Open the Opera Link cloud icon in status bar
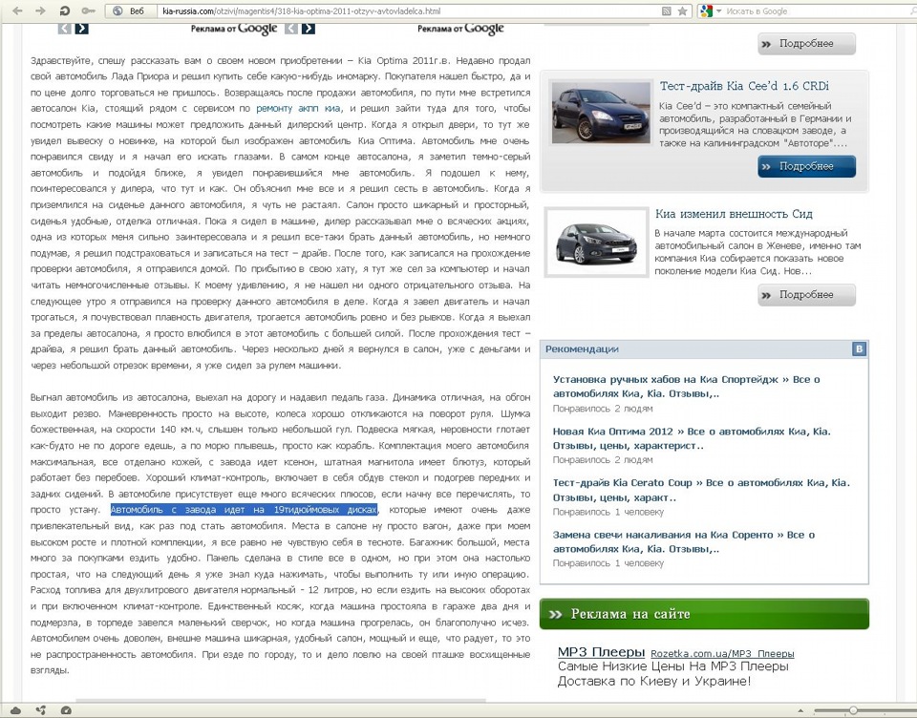Screen dimensions: 917x718 (15, 710)
